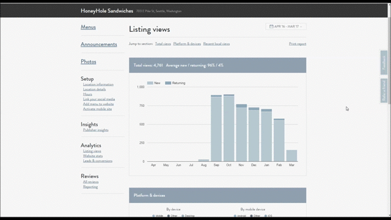Click the Aug bar in the chart
Screen dimensions: 391x220
coord(203,160)
